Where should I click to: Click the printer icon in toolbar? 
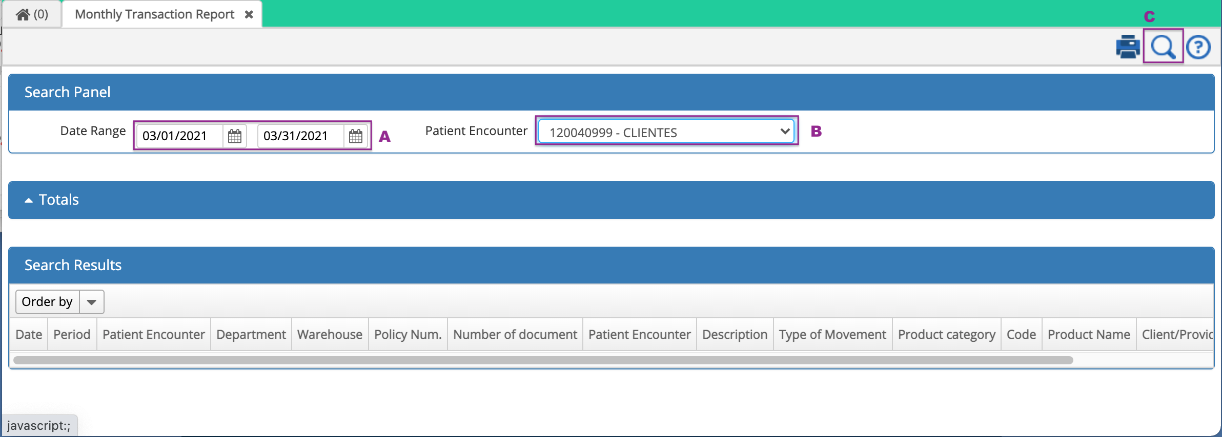coord(1128,47)
